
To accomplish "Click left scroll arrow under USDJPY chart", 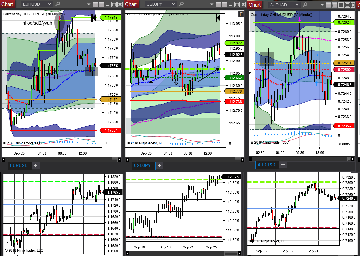I will pyautogui.click(x=127, y=160).
